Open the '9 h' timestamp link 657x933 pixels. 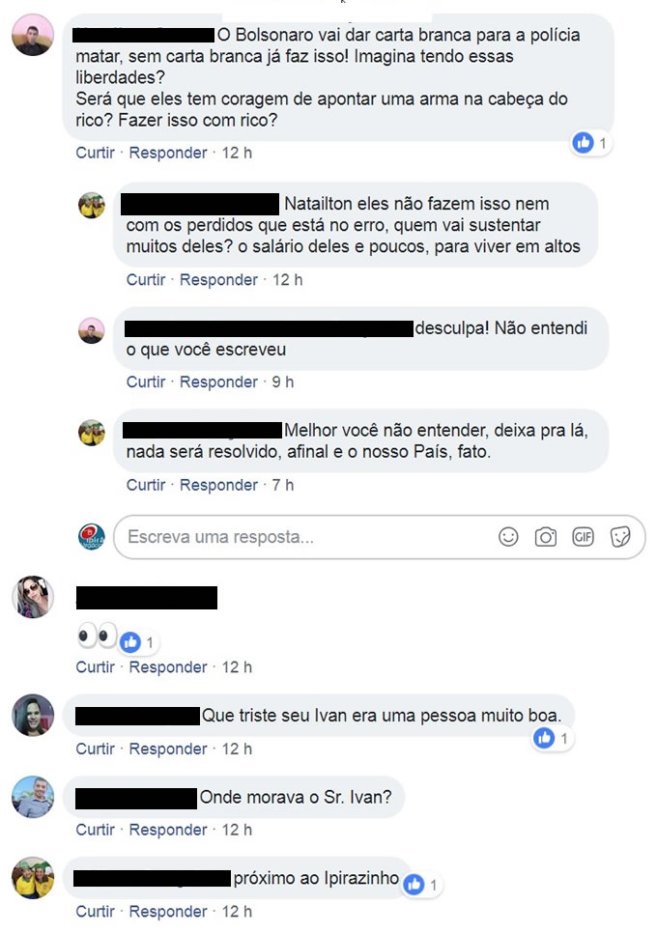pyautogui.click(x=283, y=382)
